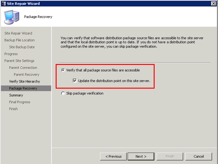Return using the Previous button
The height and width of the screenshot is (164, 218).
pos(113,156)
